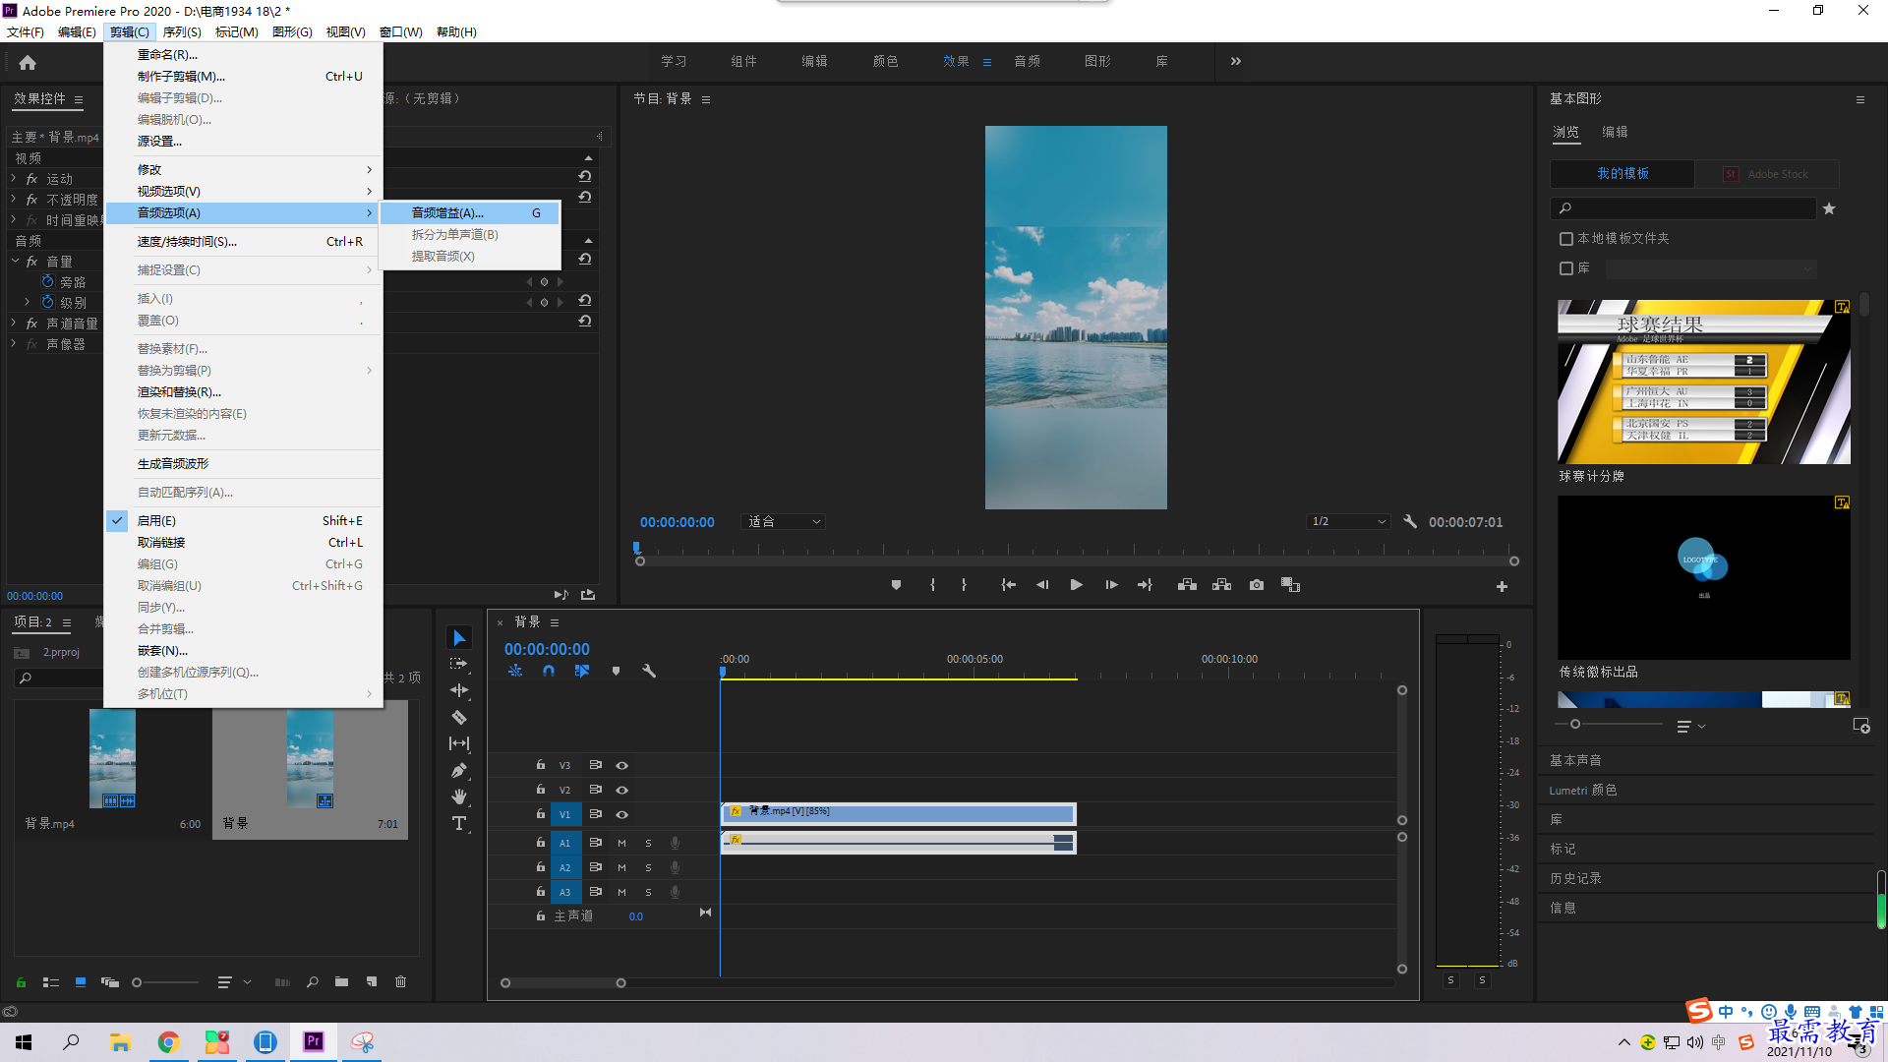Toggle linked selection in timeline

click(582, 671)
